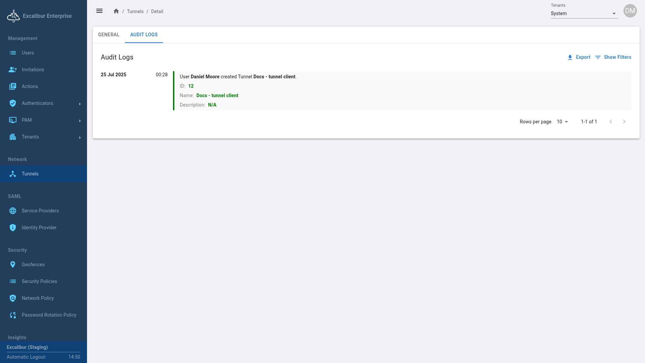The width and height of the screenshot is (645, 363).
Task: Click the Invitations person-add icon
Action: click(x=13, y=70)
